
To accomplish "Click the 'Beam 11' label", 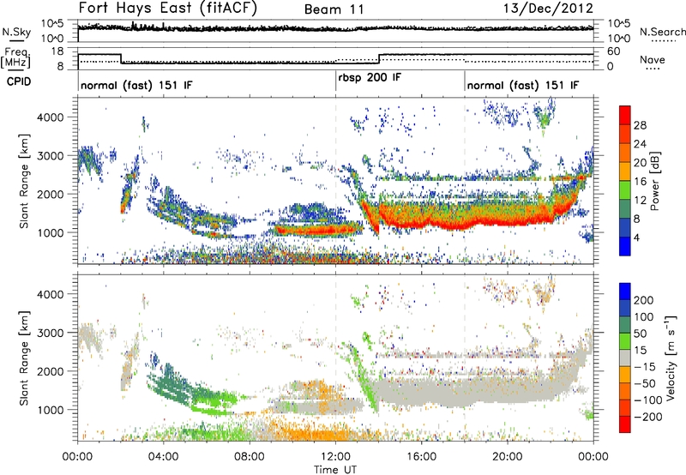I will click(x=334, y=9).
